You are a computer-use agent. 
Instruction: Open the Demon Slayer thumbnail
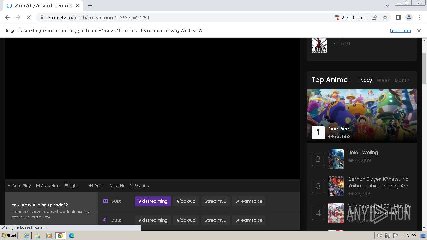pos(336,186)
